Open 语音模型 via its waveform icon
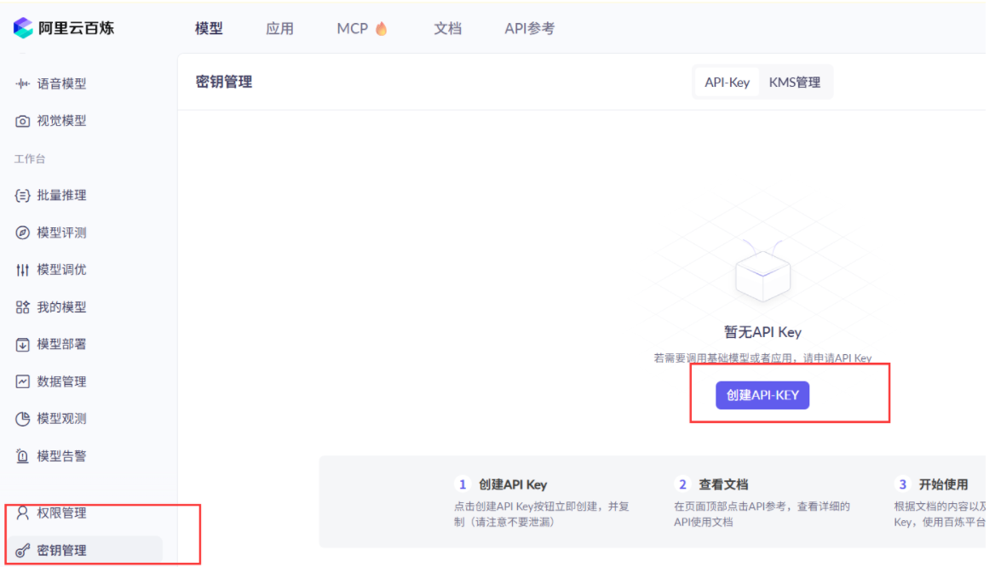Viewport: 995px width, 567px height. tap(23, 84)
